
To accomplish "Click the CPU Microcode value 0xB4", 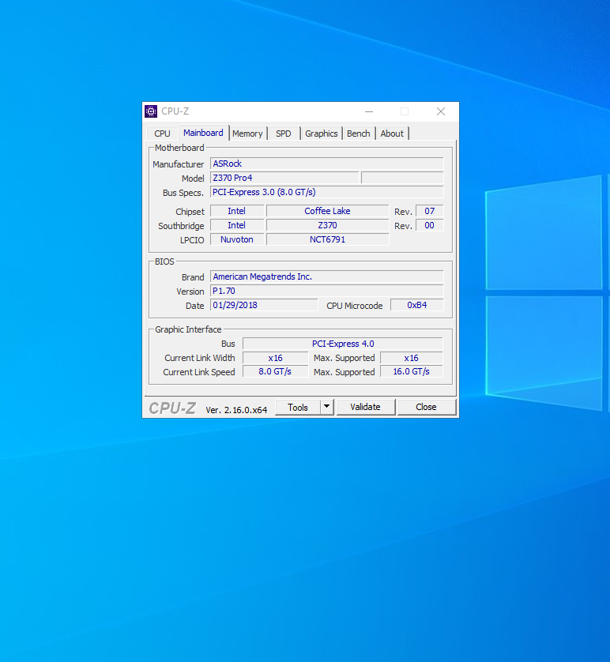I will (417, 305).
